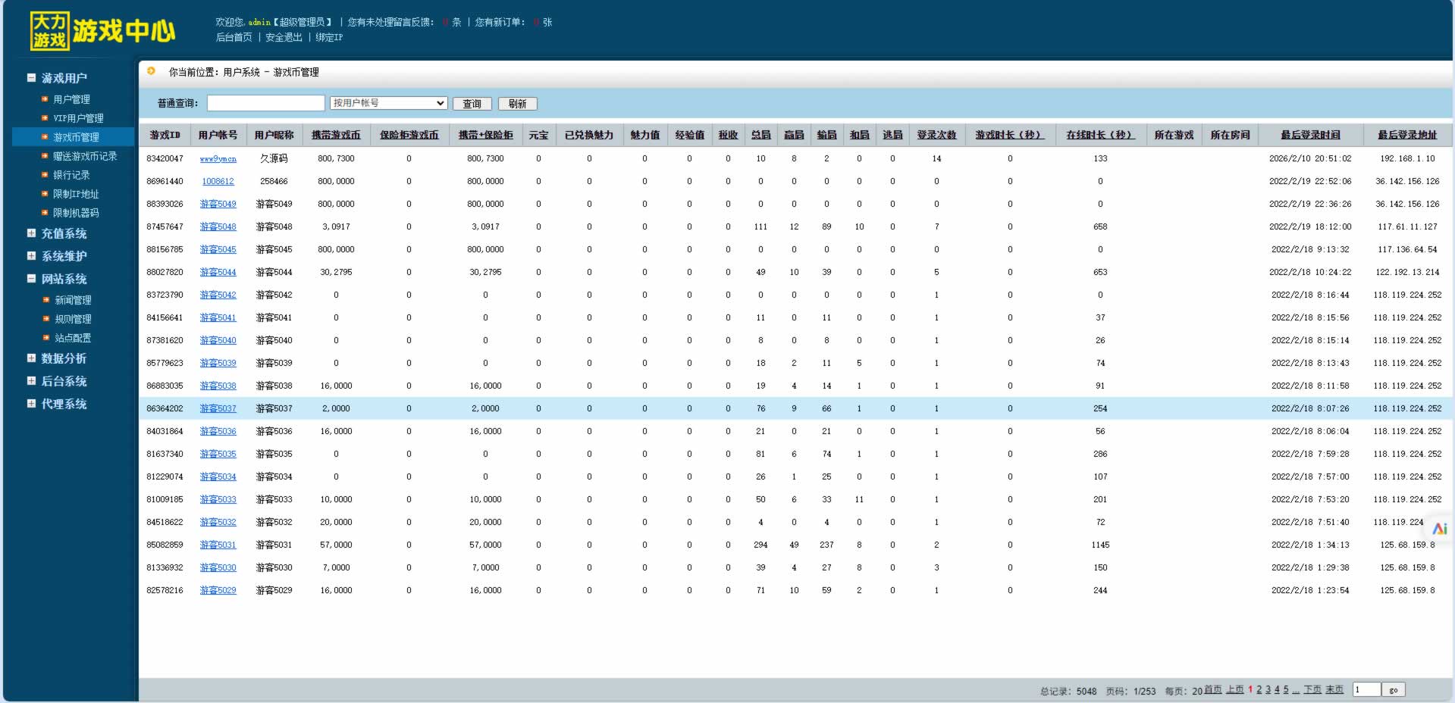Viewport: 1455px width, 703px height.
Task: Click the 大力游戏 game center logo
Action: coord(102,31)
